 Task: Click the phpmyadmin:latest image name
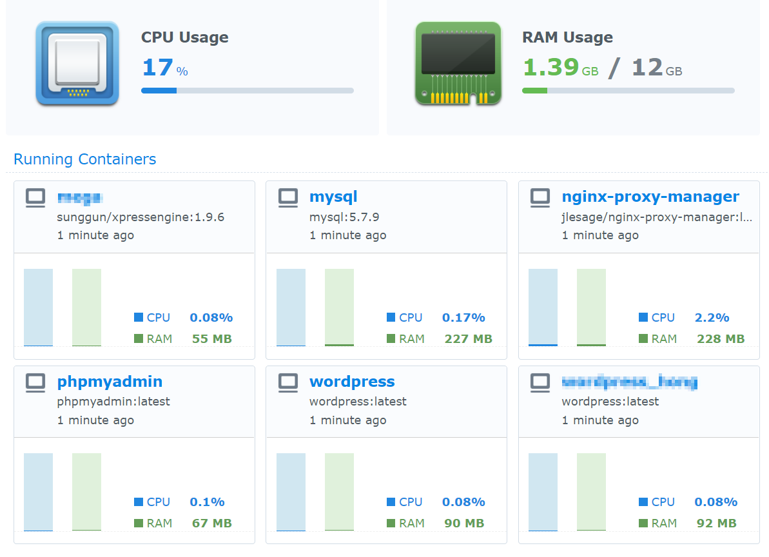113,402
